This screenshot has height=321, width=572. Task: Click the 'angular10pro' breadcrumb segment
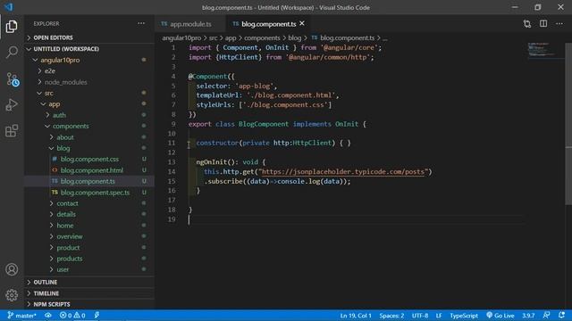click(181, 37)
